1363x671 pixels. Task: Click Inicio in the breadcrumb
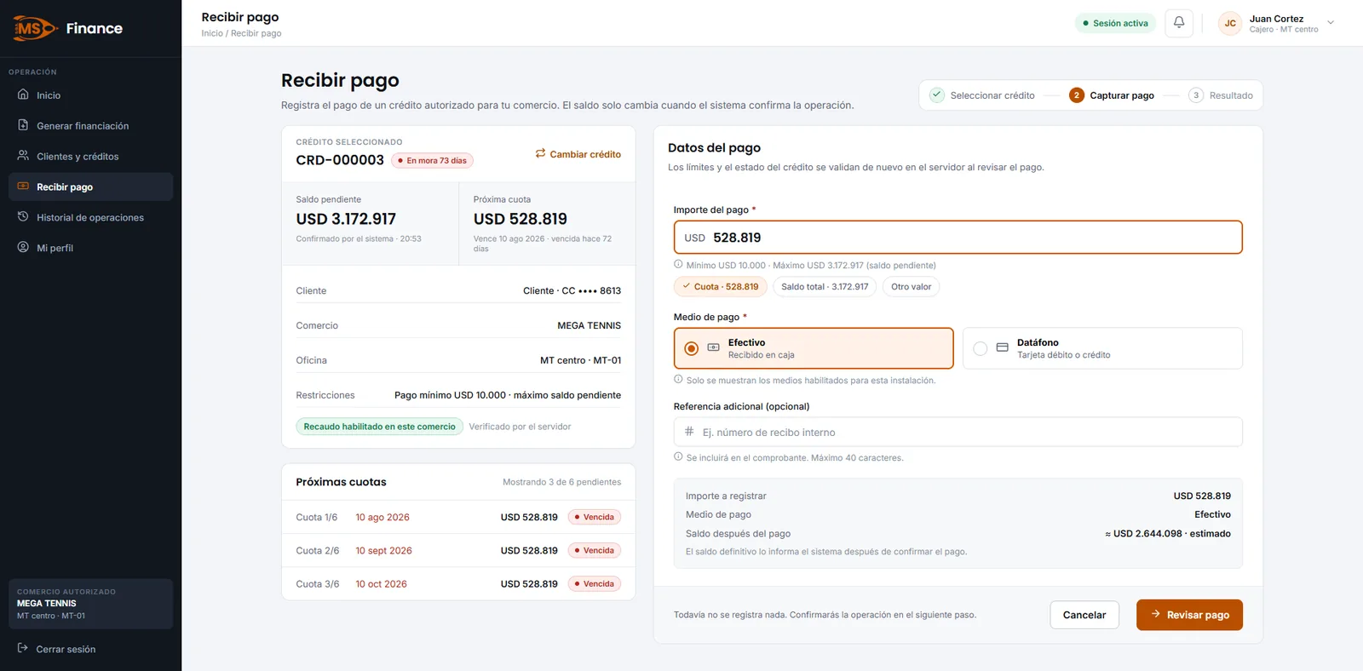tap(212, 33)
